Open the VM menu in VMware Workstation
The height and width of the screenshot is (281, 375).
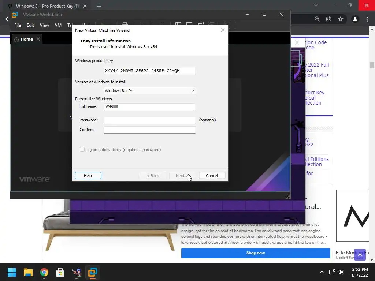(x=58, y=25)
